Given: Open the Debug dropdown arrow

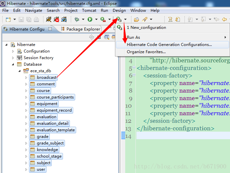Looking at the screenshot, I should (x=83, y=19).
